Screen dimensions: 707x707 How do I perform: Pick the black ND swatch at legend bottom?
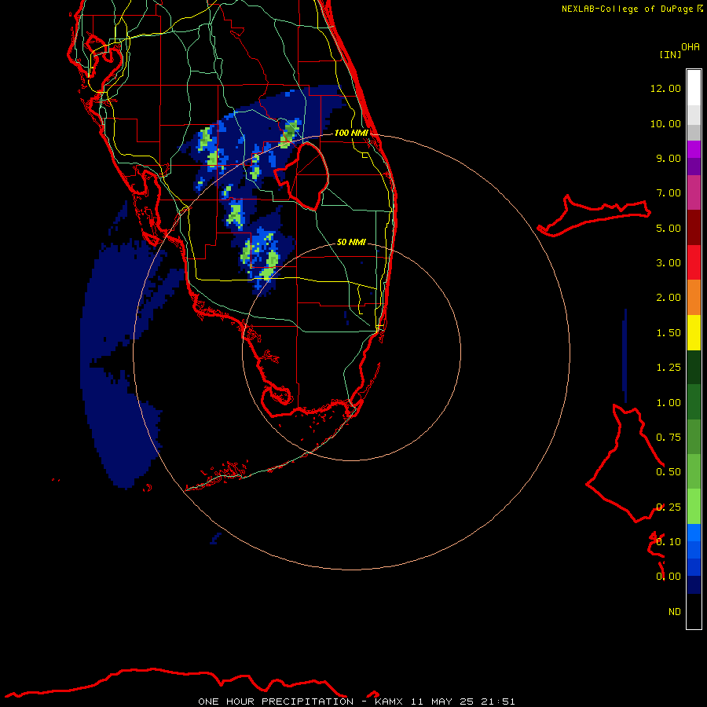click(x=694, y=611)
